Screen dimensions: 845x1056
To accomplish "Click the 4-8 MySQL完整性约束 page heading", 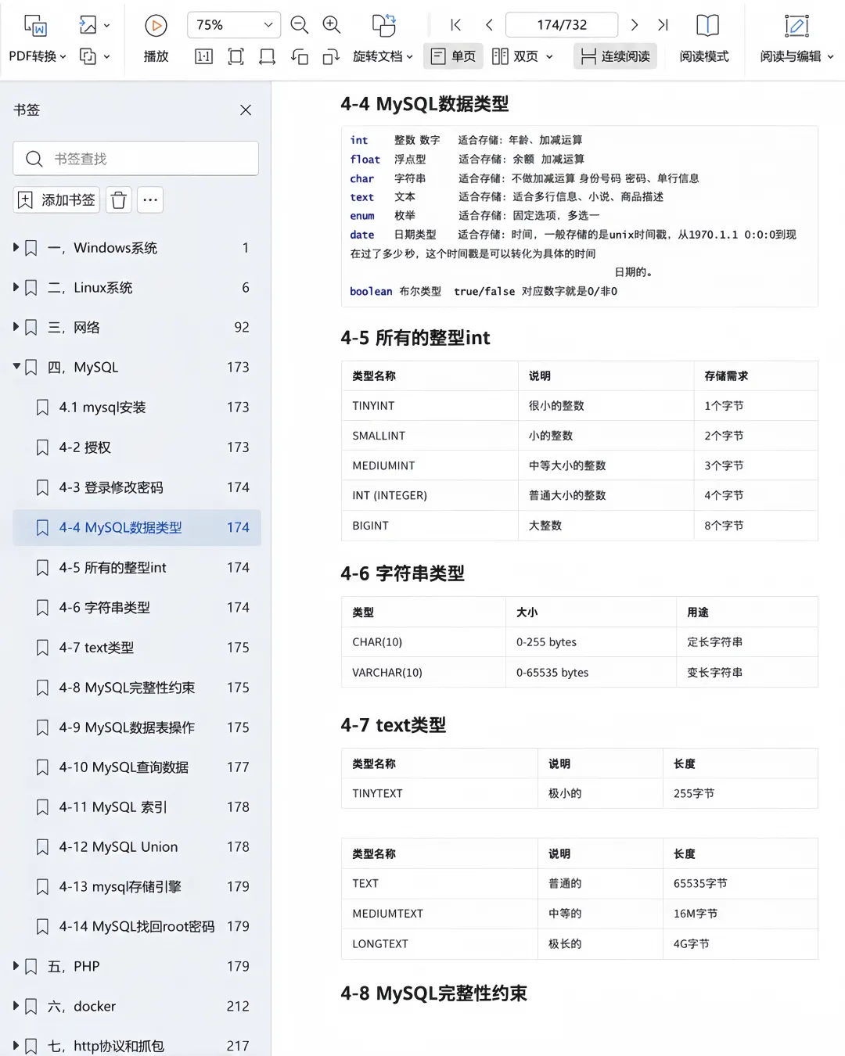I will pyautogui.click(x=434, y=993).
